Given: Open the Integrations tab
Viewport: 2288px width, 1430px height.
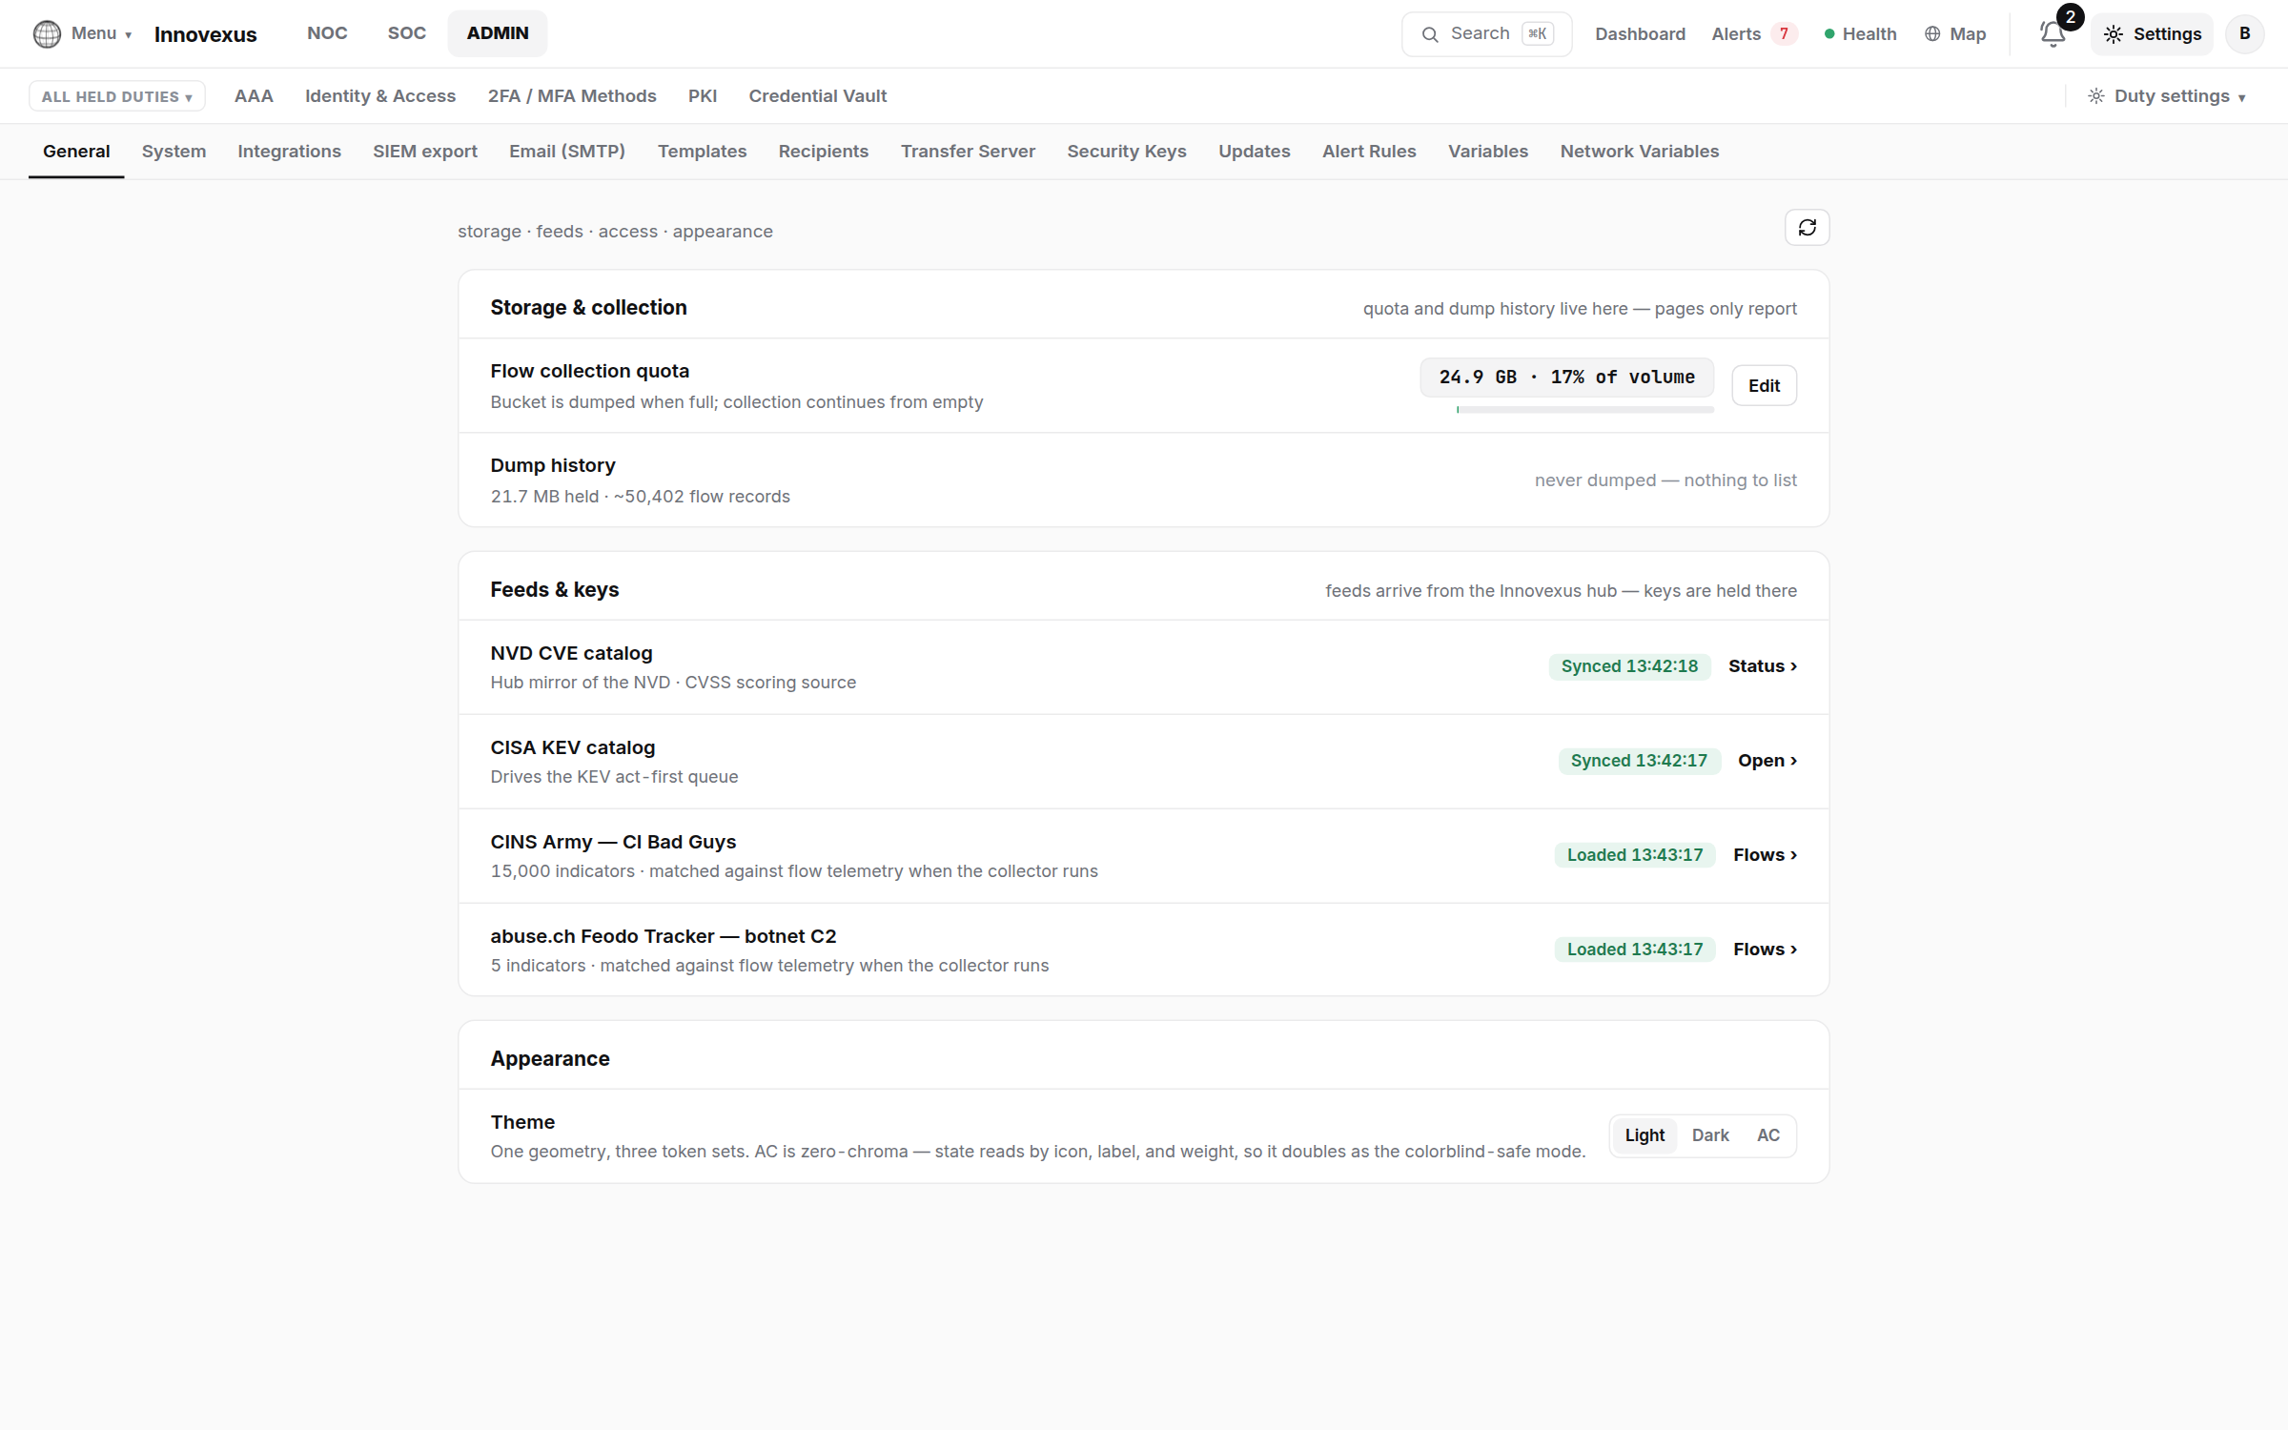Looking at the screenshot, I should (x=289, y=152).
